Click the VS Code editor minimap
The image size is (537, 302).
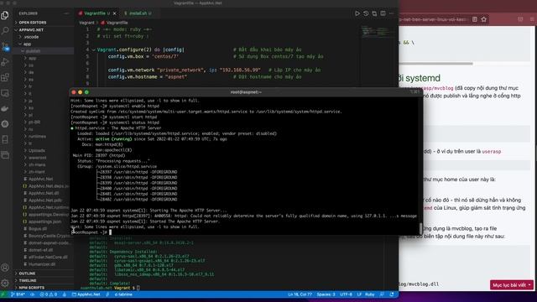[x=379, y=32]
